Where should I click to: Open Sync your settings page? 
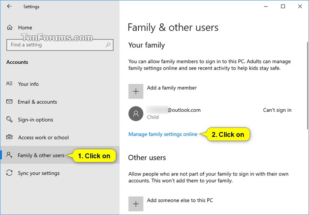(39, 173)
